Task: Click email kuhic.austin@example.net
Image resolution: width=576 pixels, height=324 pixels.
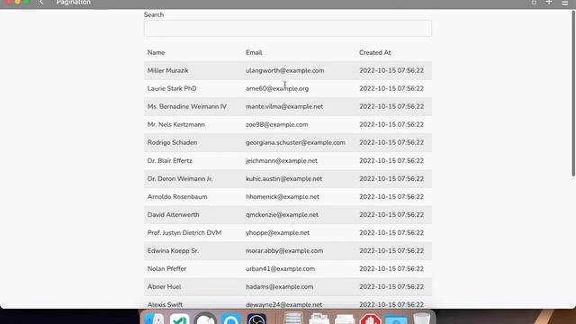Action: [x=284, y=178]
